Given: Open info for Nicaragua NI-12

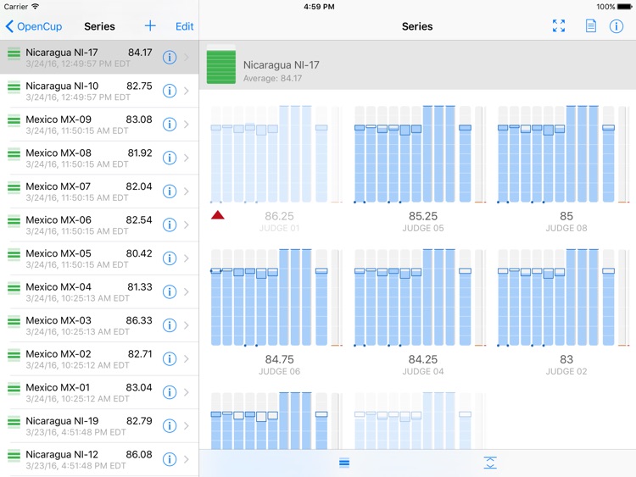Looking at the screenshot, I should click(x=170, y=459).
